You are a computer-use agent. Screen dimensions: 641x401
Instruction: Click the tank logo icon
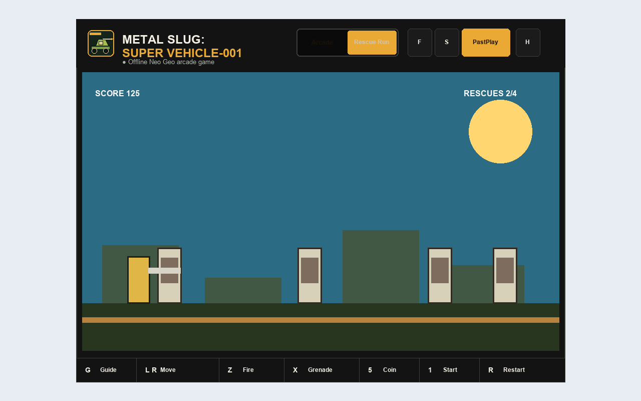tap(101, 43)
